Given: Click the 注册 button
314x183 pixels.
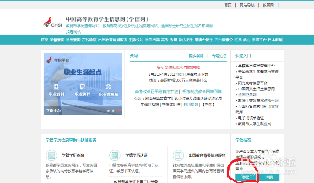Looking at the screenshot, I should [269, 177].
